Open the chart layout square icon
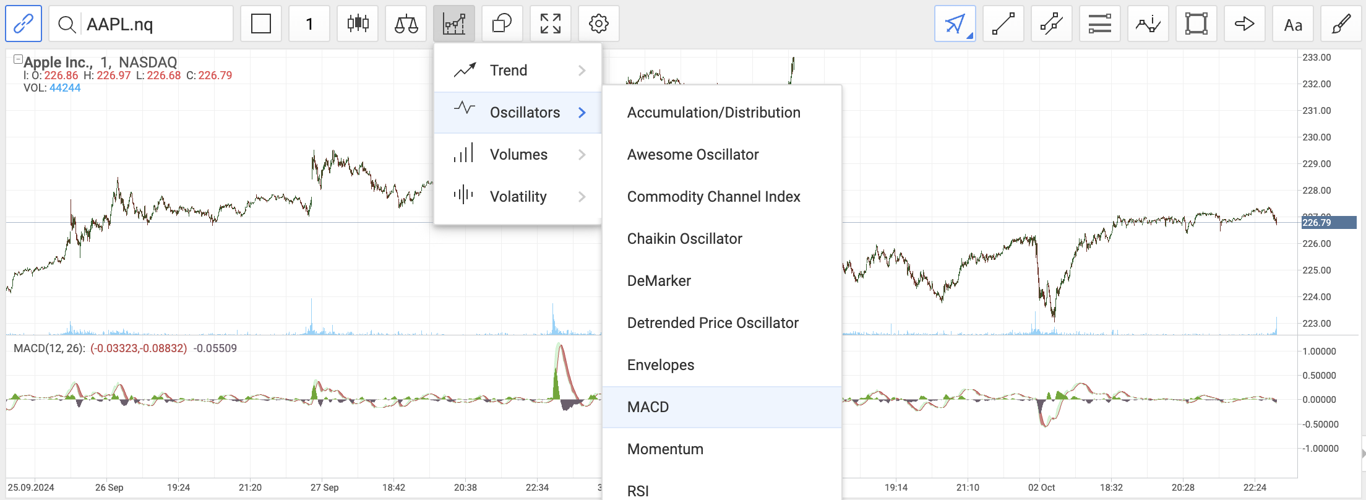 pos(261,24)
